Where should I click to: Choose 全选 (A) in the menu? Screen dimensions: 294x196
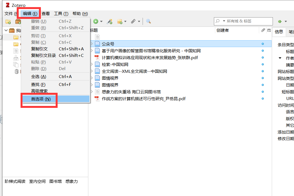(x=56, y=77)
